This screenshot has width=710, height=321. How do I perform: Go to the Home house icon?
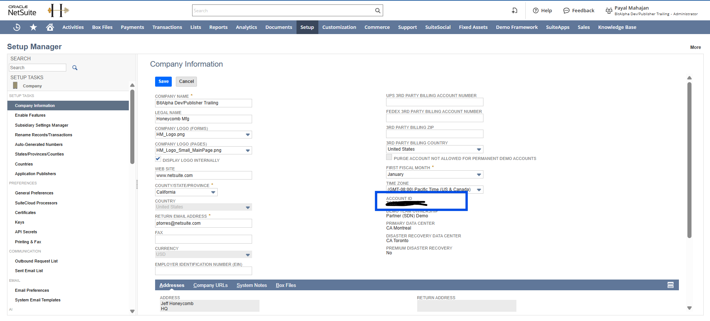click(50, 27)
